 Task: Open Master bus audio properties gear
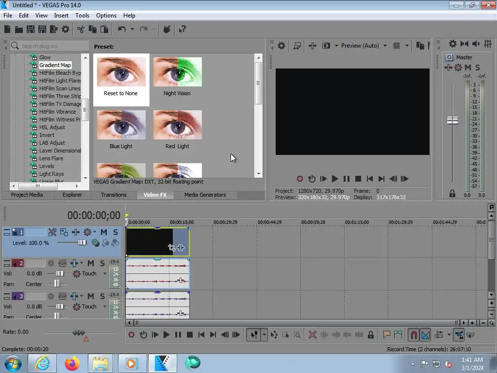click(x=453, y=44)
